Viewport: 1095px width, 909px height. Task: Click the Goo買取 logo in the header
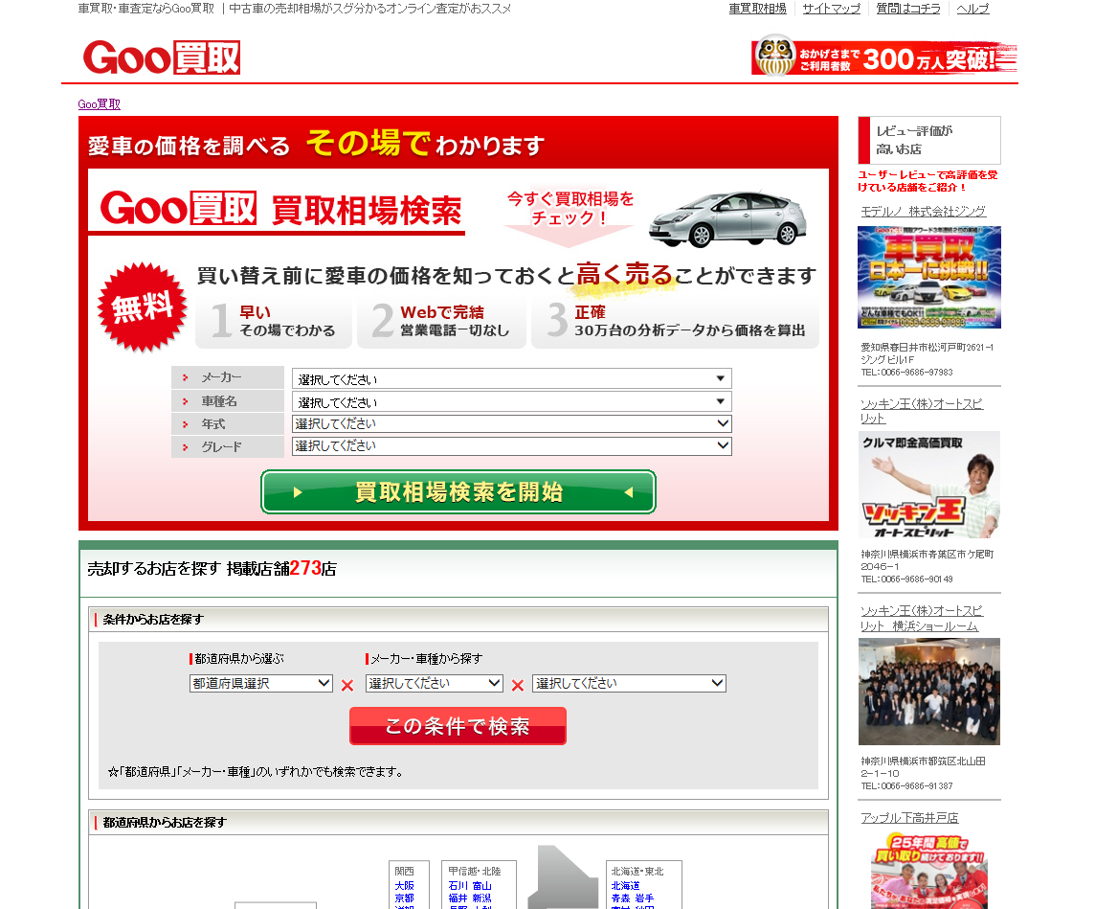click(x=162, y=57)
